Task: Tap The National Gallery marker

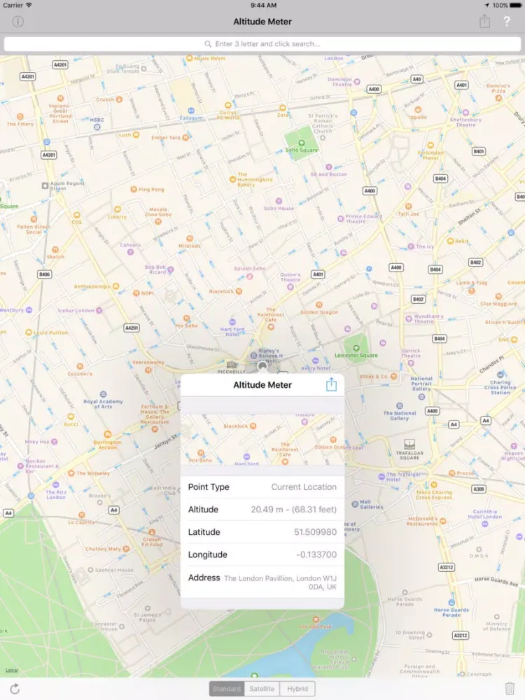Action: coord(400,406)
